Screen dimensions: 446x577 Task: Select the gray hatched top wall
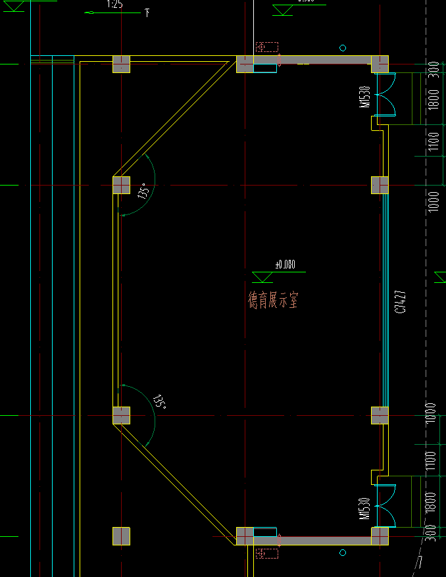pos(312,60)
